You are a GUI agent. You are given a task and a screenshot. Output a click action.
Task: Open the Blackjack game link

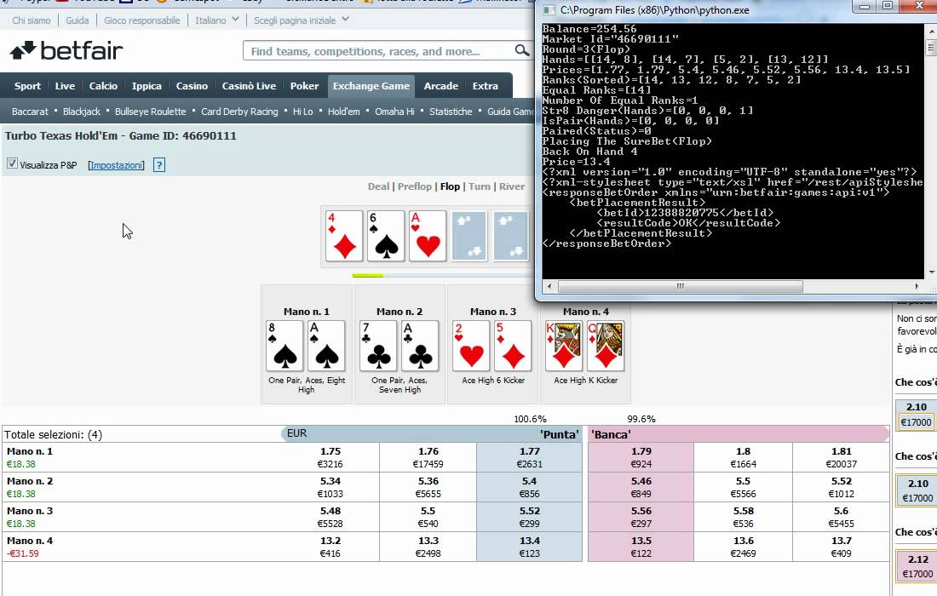pos(82,112)
